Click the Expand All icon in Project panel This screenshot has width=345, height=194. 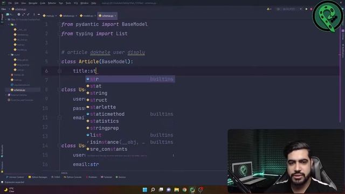[23, 15]
